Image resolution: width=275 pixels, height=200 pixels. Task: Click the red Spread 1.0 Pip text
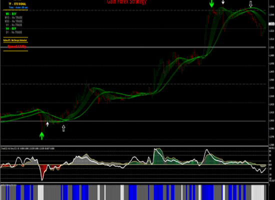pyautogui.click(x=16, y=46)
